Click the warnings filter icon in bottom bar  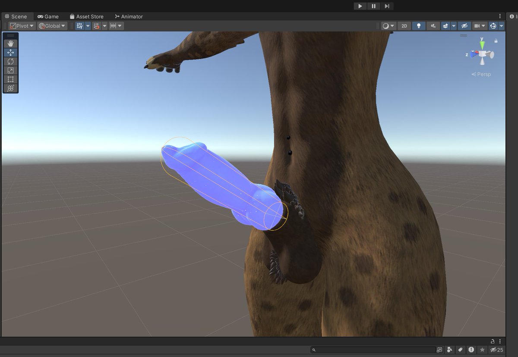click(471, 350)
